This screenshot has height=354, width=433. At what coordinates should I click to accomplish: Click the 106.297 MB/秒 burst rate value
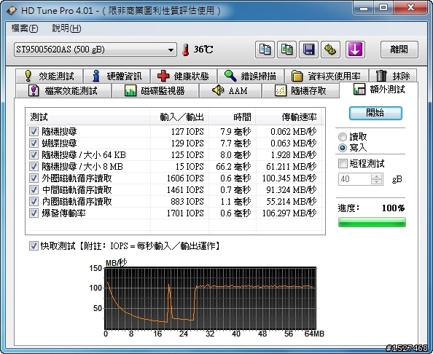tap(289, 213)
